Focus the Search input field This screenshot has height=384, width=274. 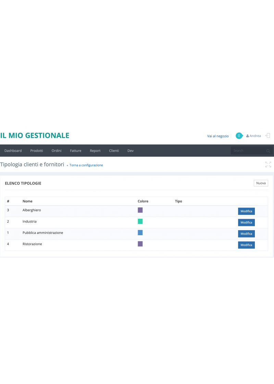(251, 151)
